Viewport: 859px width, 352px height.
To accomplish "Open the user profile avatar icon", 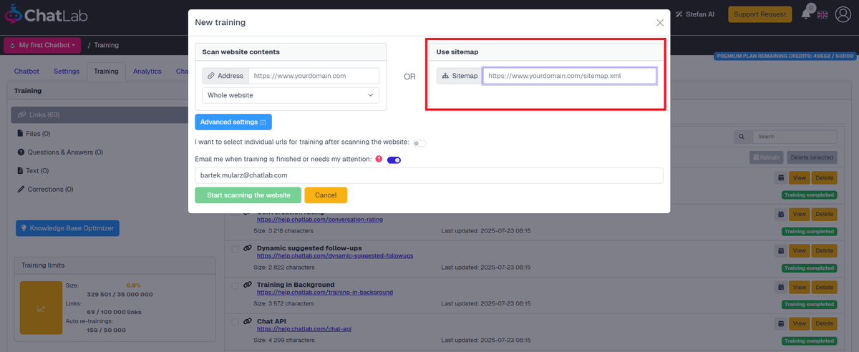I will tap(843, 15).
